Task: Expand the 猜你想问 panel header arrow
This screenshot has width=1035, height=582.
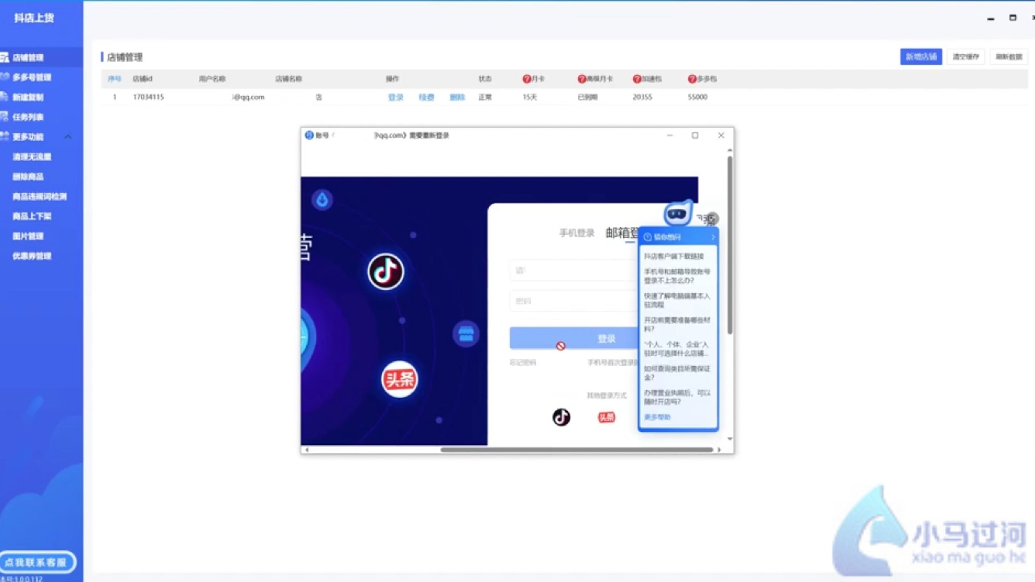Action: (713, 237)
